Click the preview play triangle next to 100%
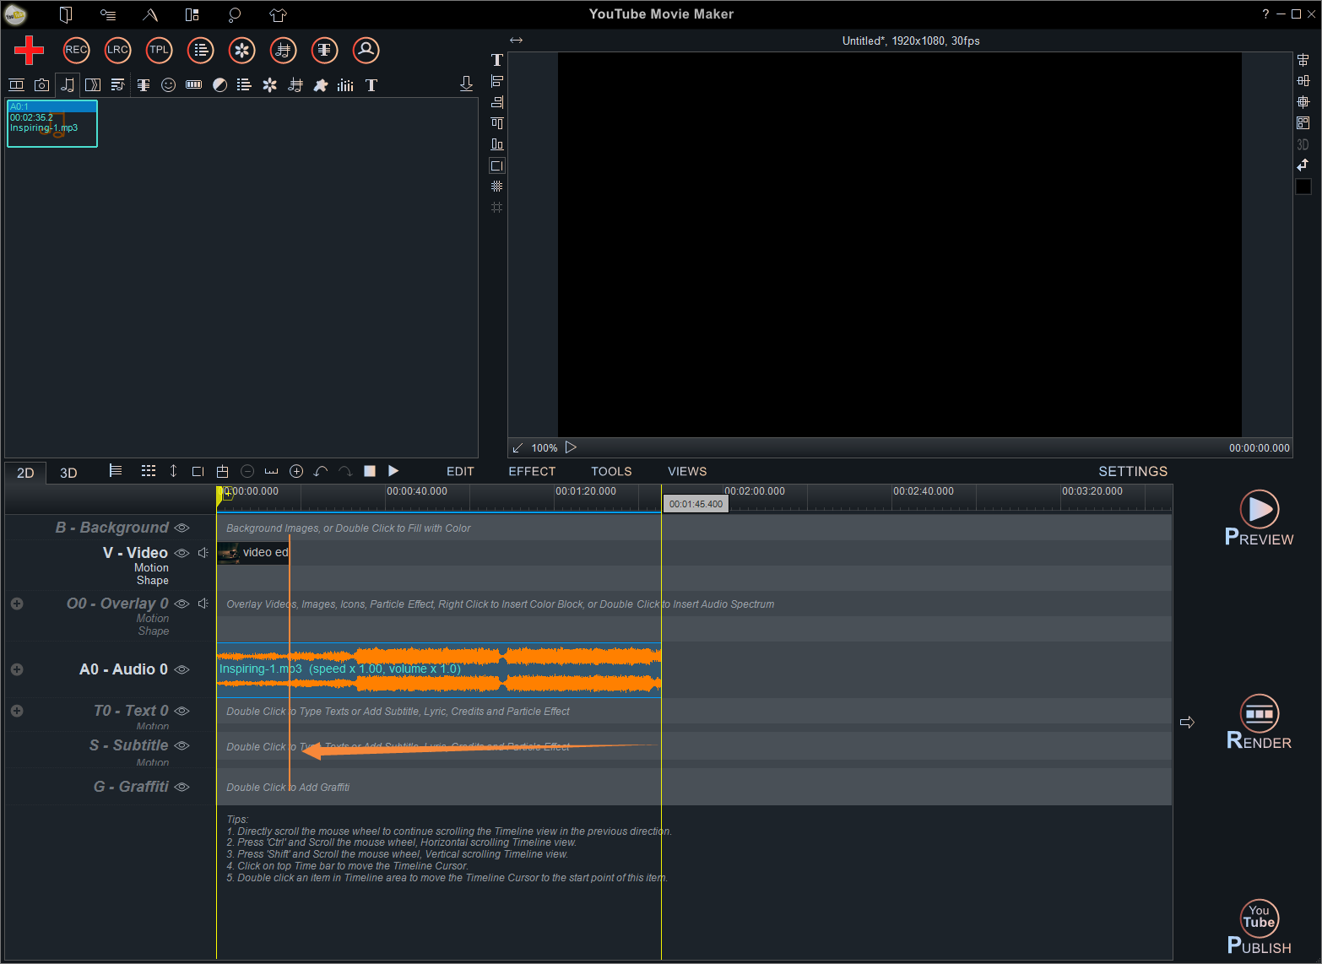The width and height of the screenshot is (1322, 964). 571,447
